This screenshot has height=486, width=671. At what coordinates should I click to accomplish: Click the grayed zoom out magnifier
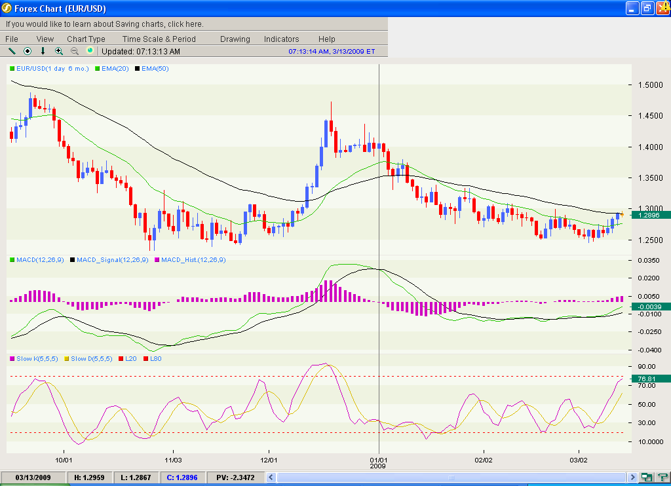(x=75, y=51)
